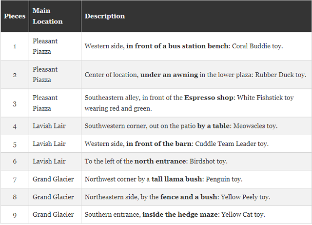Click the Yellow Cat toy description
312x225 pixels.
[175, 215]
